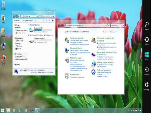Screen dimensions: 151x113
Task: Open Désinstaller un programme link
Action: click(x=77, y=77)
